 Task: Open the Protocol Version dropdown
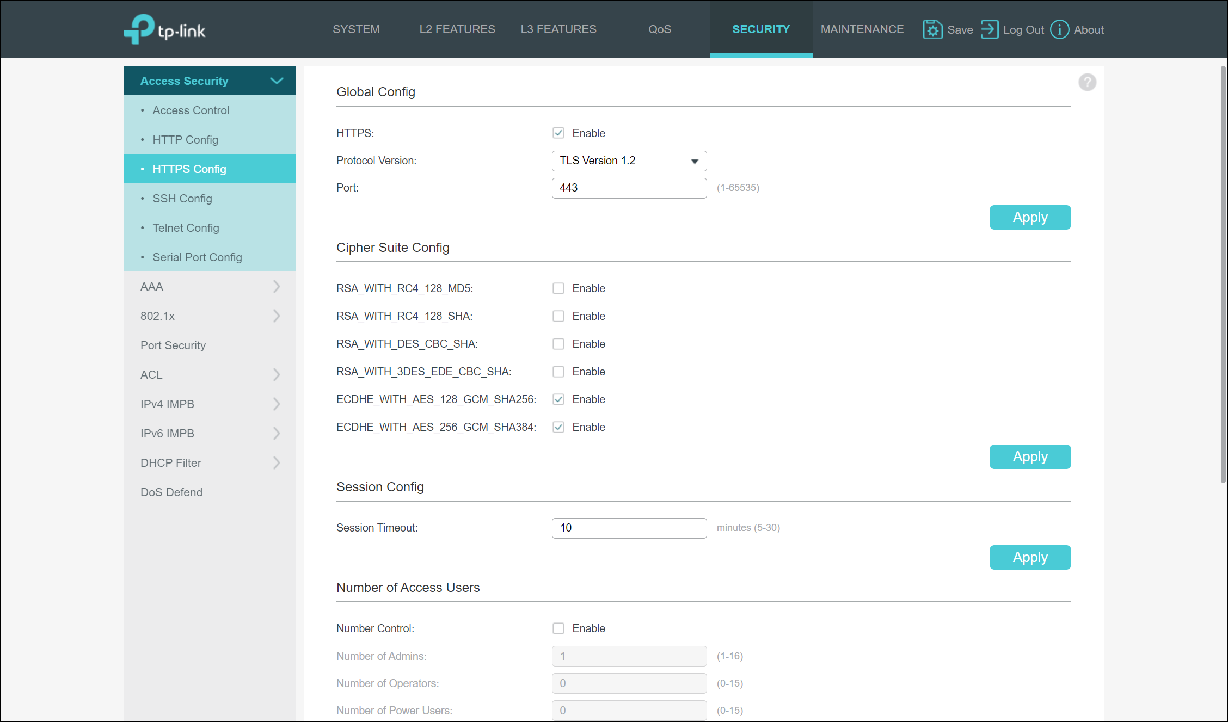click(629, 161)
